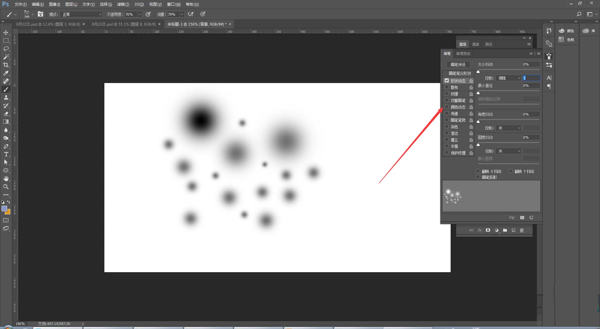Select the Hand tool
Image resolution: width=600 pixels, height=329 pixels.
click(x=6, y=179)
